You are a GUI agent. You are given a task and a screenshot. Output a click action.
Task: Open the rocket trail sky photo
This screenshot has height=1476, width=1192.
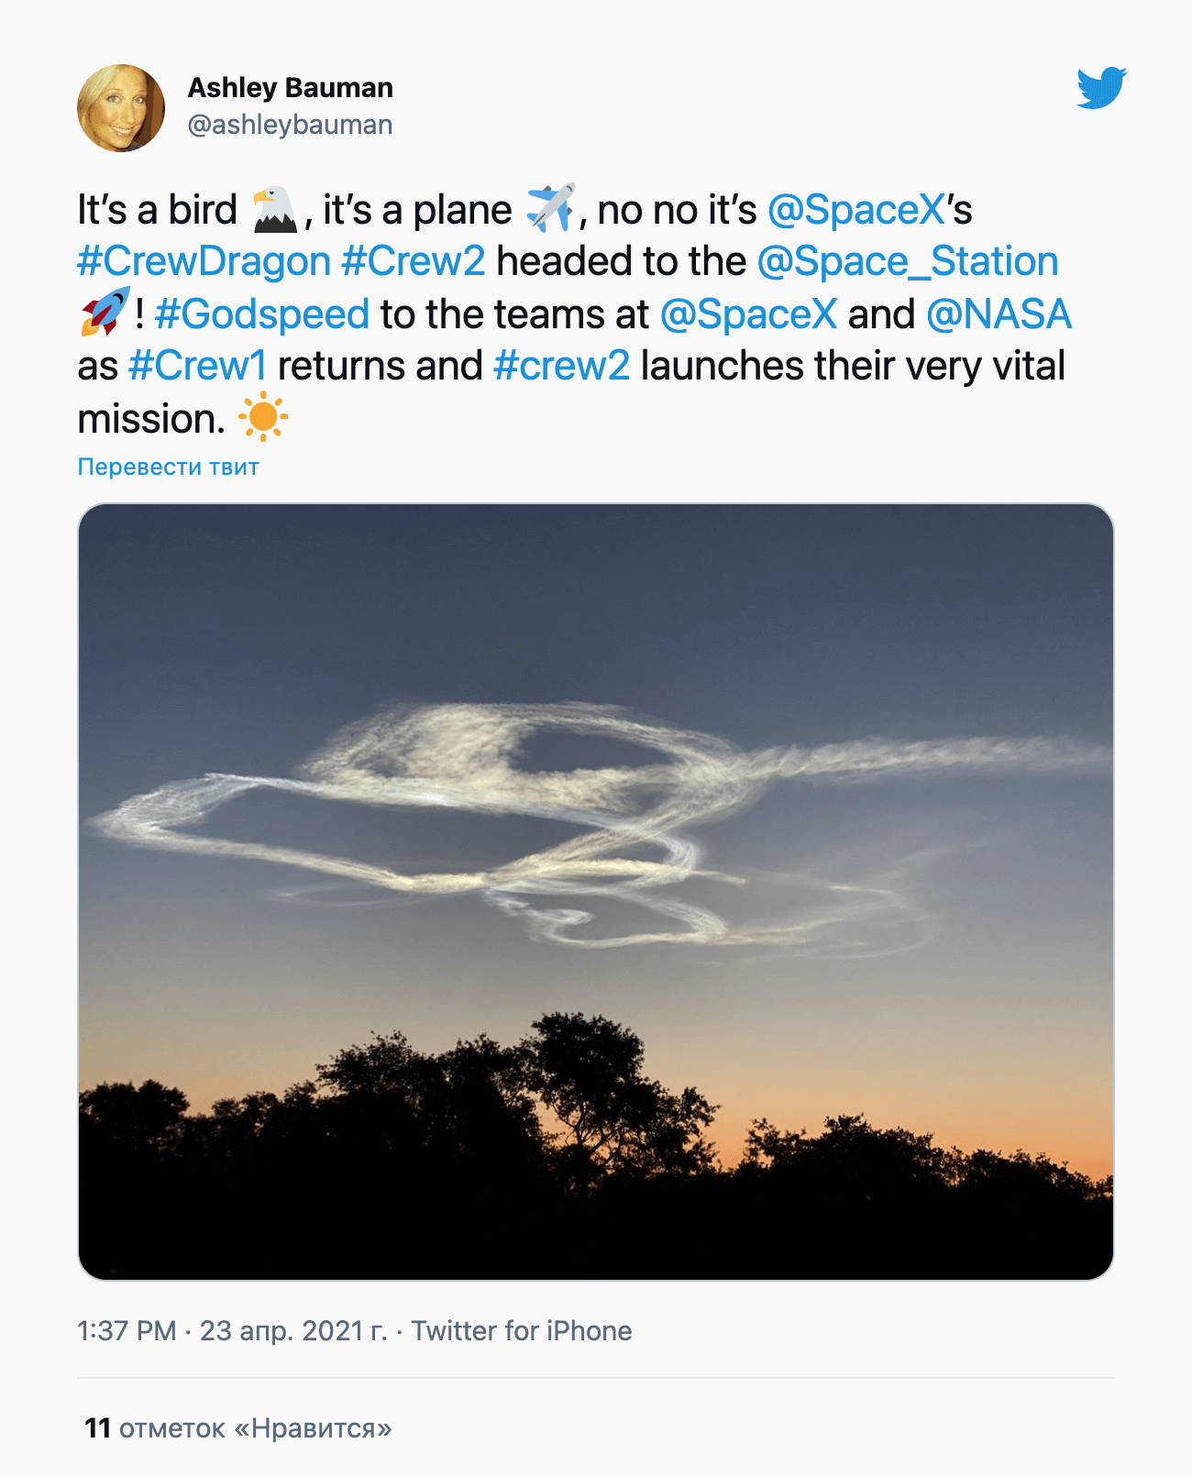596,891
